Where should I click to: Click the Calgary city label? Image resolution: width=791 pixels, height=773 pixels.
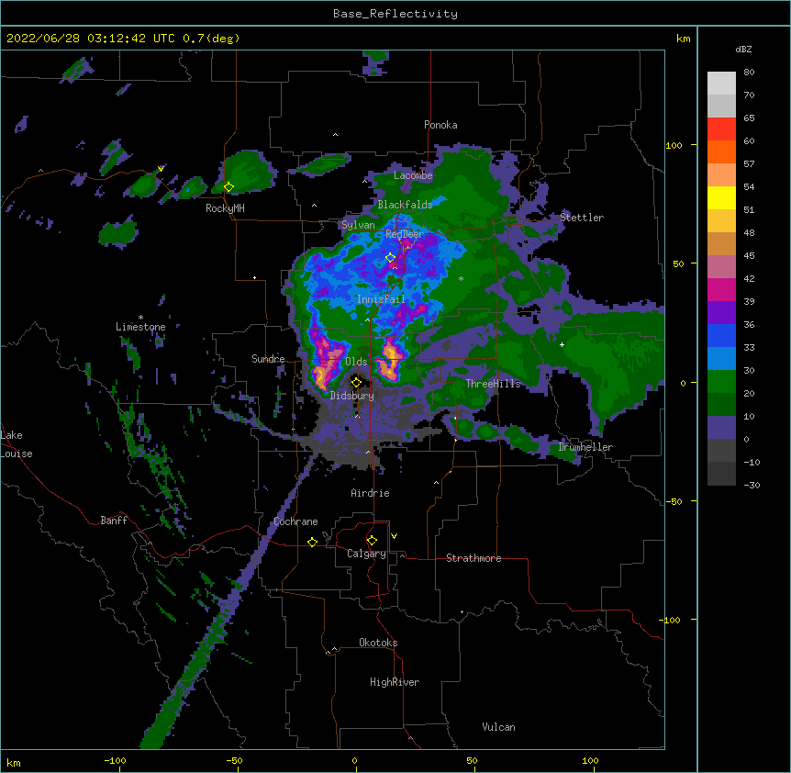[x=367, y=554]
